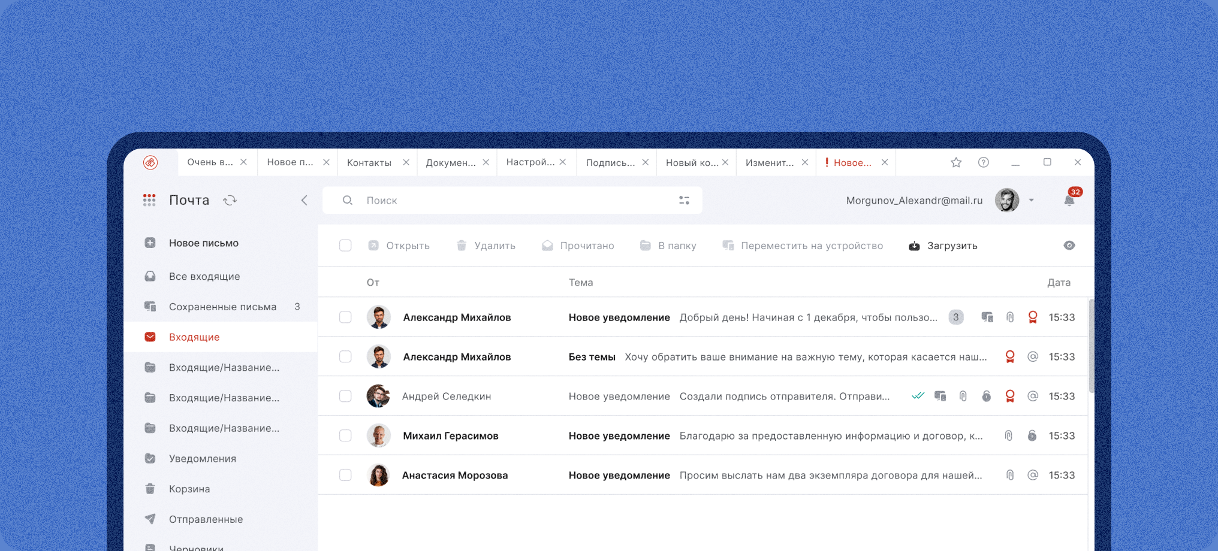Toggle the select-all checkbox in toolbar
Image resolution: width=1218 pixels, height=551 pixels.
pos(345,246)
